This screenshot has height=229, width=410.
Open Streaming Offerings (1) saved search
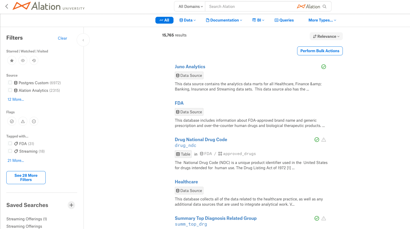(x=27, y=219)
